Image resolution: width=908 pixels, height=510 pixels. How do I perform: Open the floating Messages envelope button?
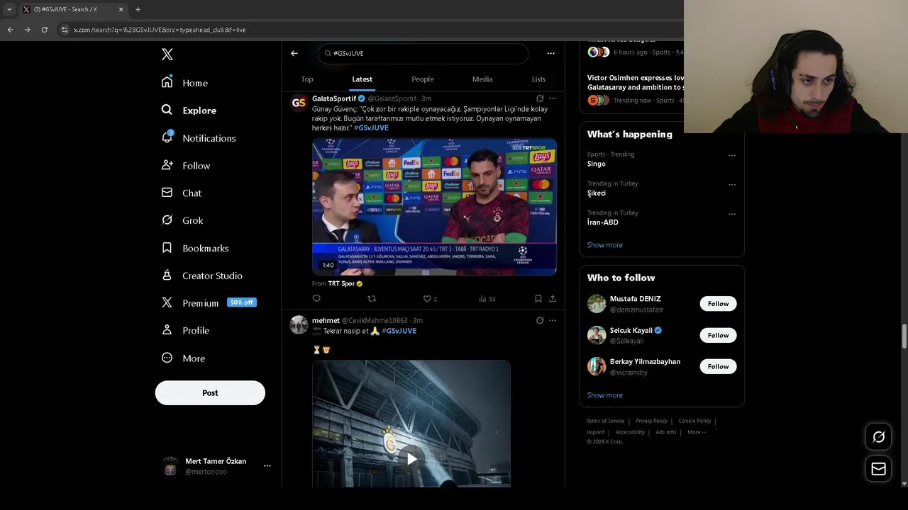878,469
